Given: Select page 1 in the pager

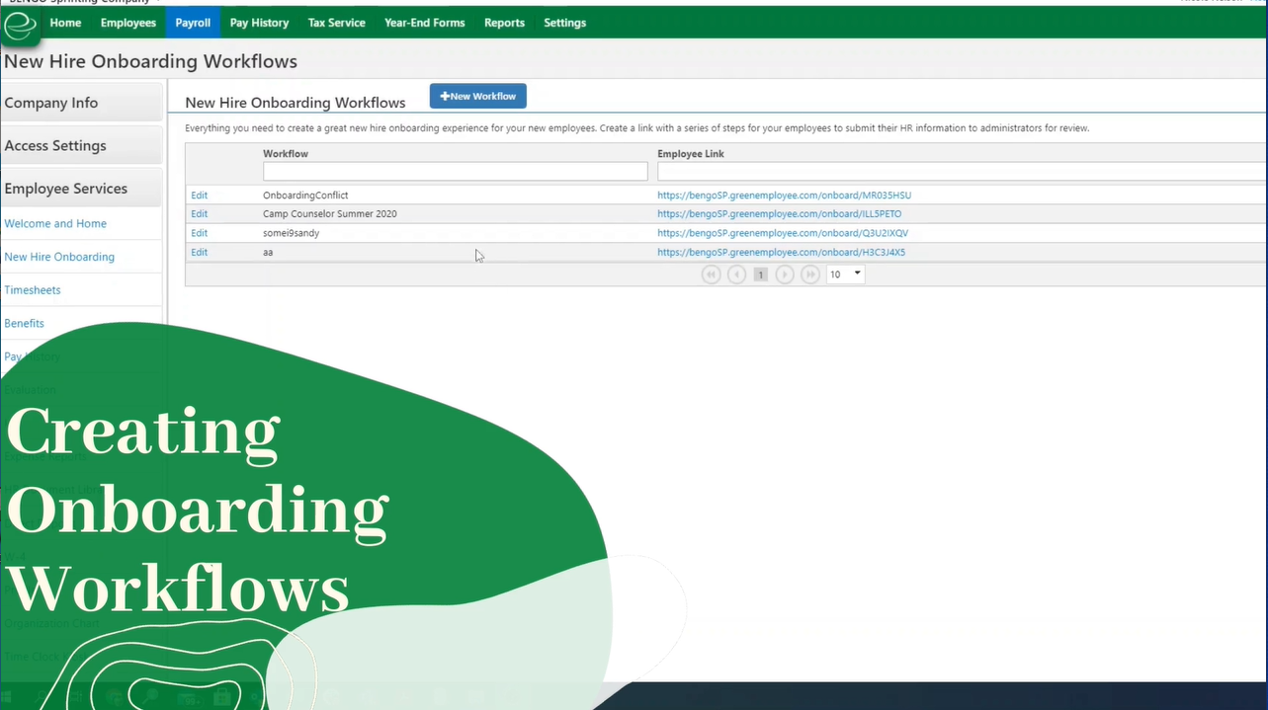Looking at the screenshot, I should pos(761,275).
